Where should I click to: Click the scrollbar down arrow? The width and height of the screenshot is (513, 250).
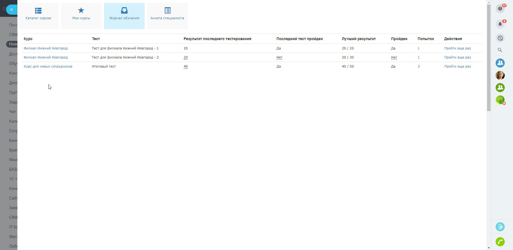pos(489,248)
